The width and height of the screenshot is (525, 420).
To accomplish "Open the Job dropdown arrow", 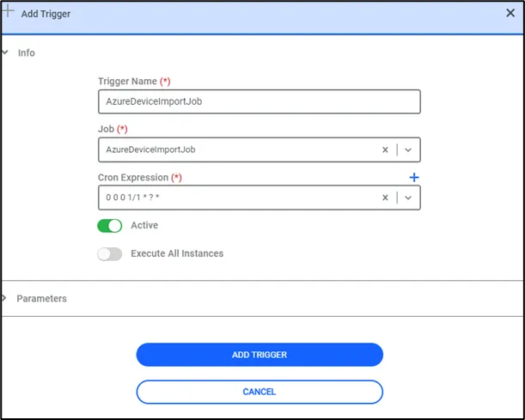I will pyautogui.click(x=408, y=150).
